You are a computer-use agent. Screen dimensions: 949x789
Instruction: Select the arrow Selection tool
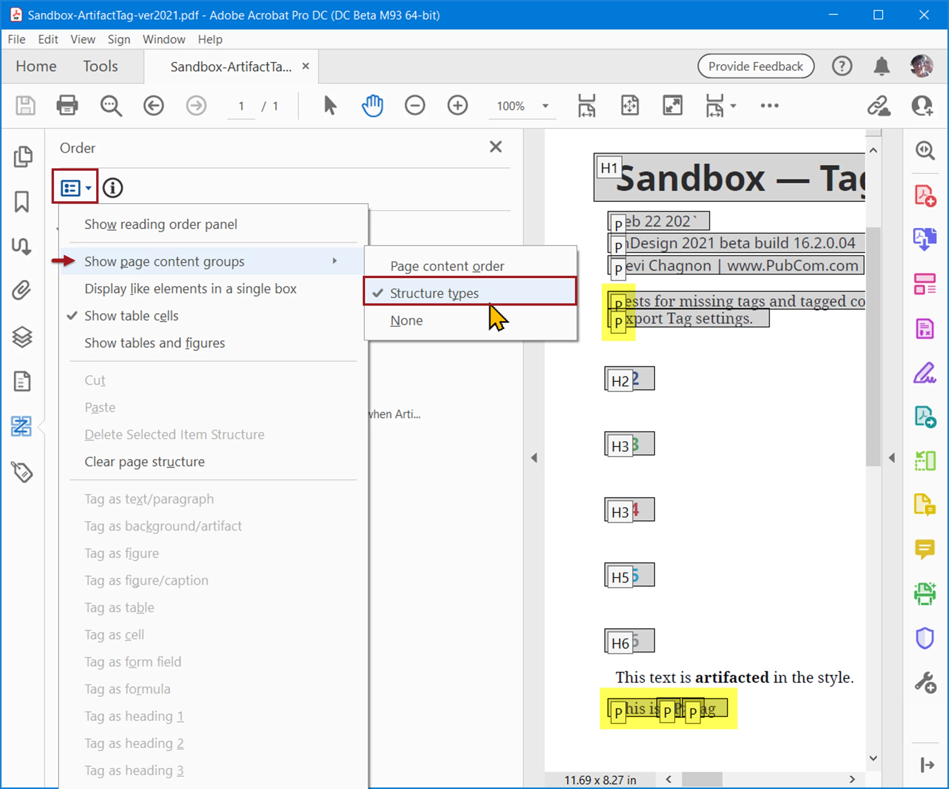pyautogui.click(x=330, y=106)
